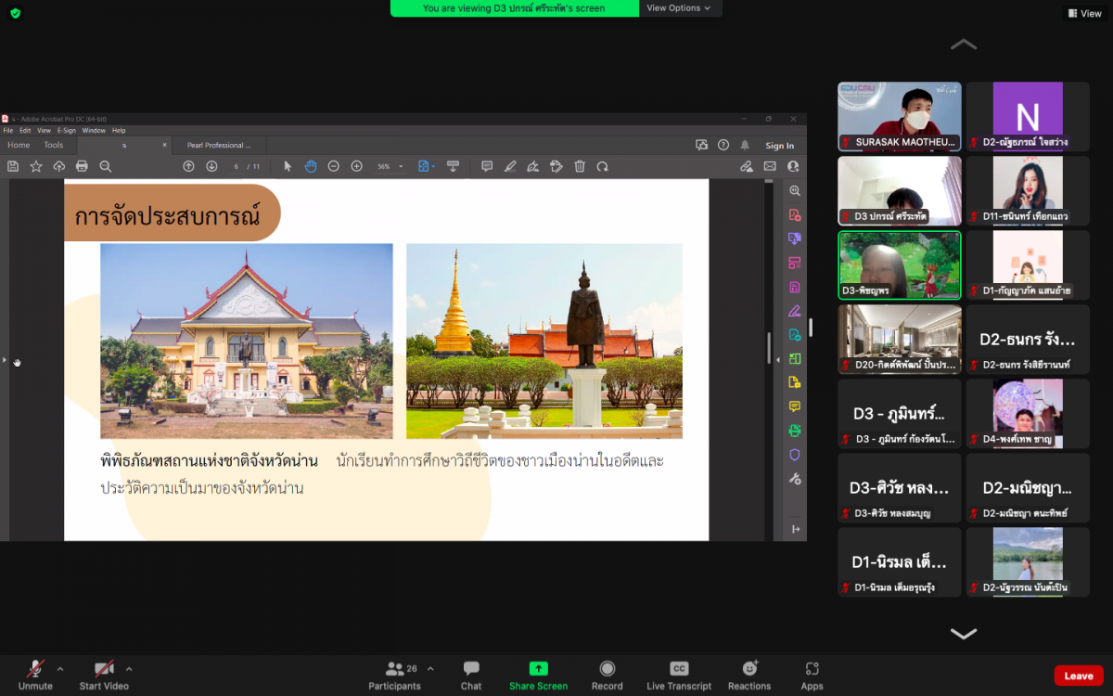Open the purple Fill & Sign pen tool

click(x=795, y=311)
